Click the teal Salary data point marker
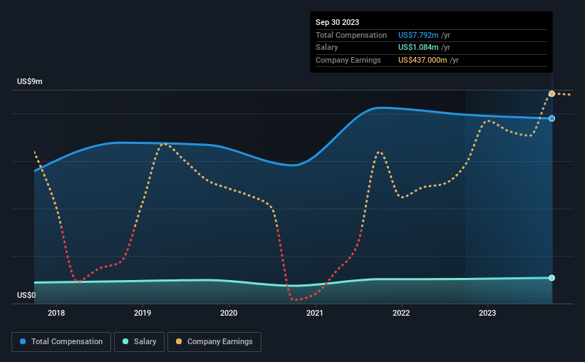Image resolution: width=585 pixels, height=362 pixels. [552, 278]
